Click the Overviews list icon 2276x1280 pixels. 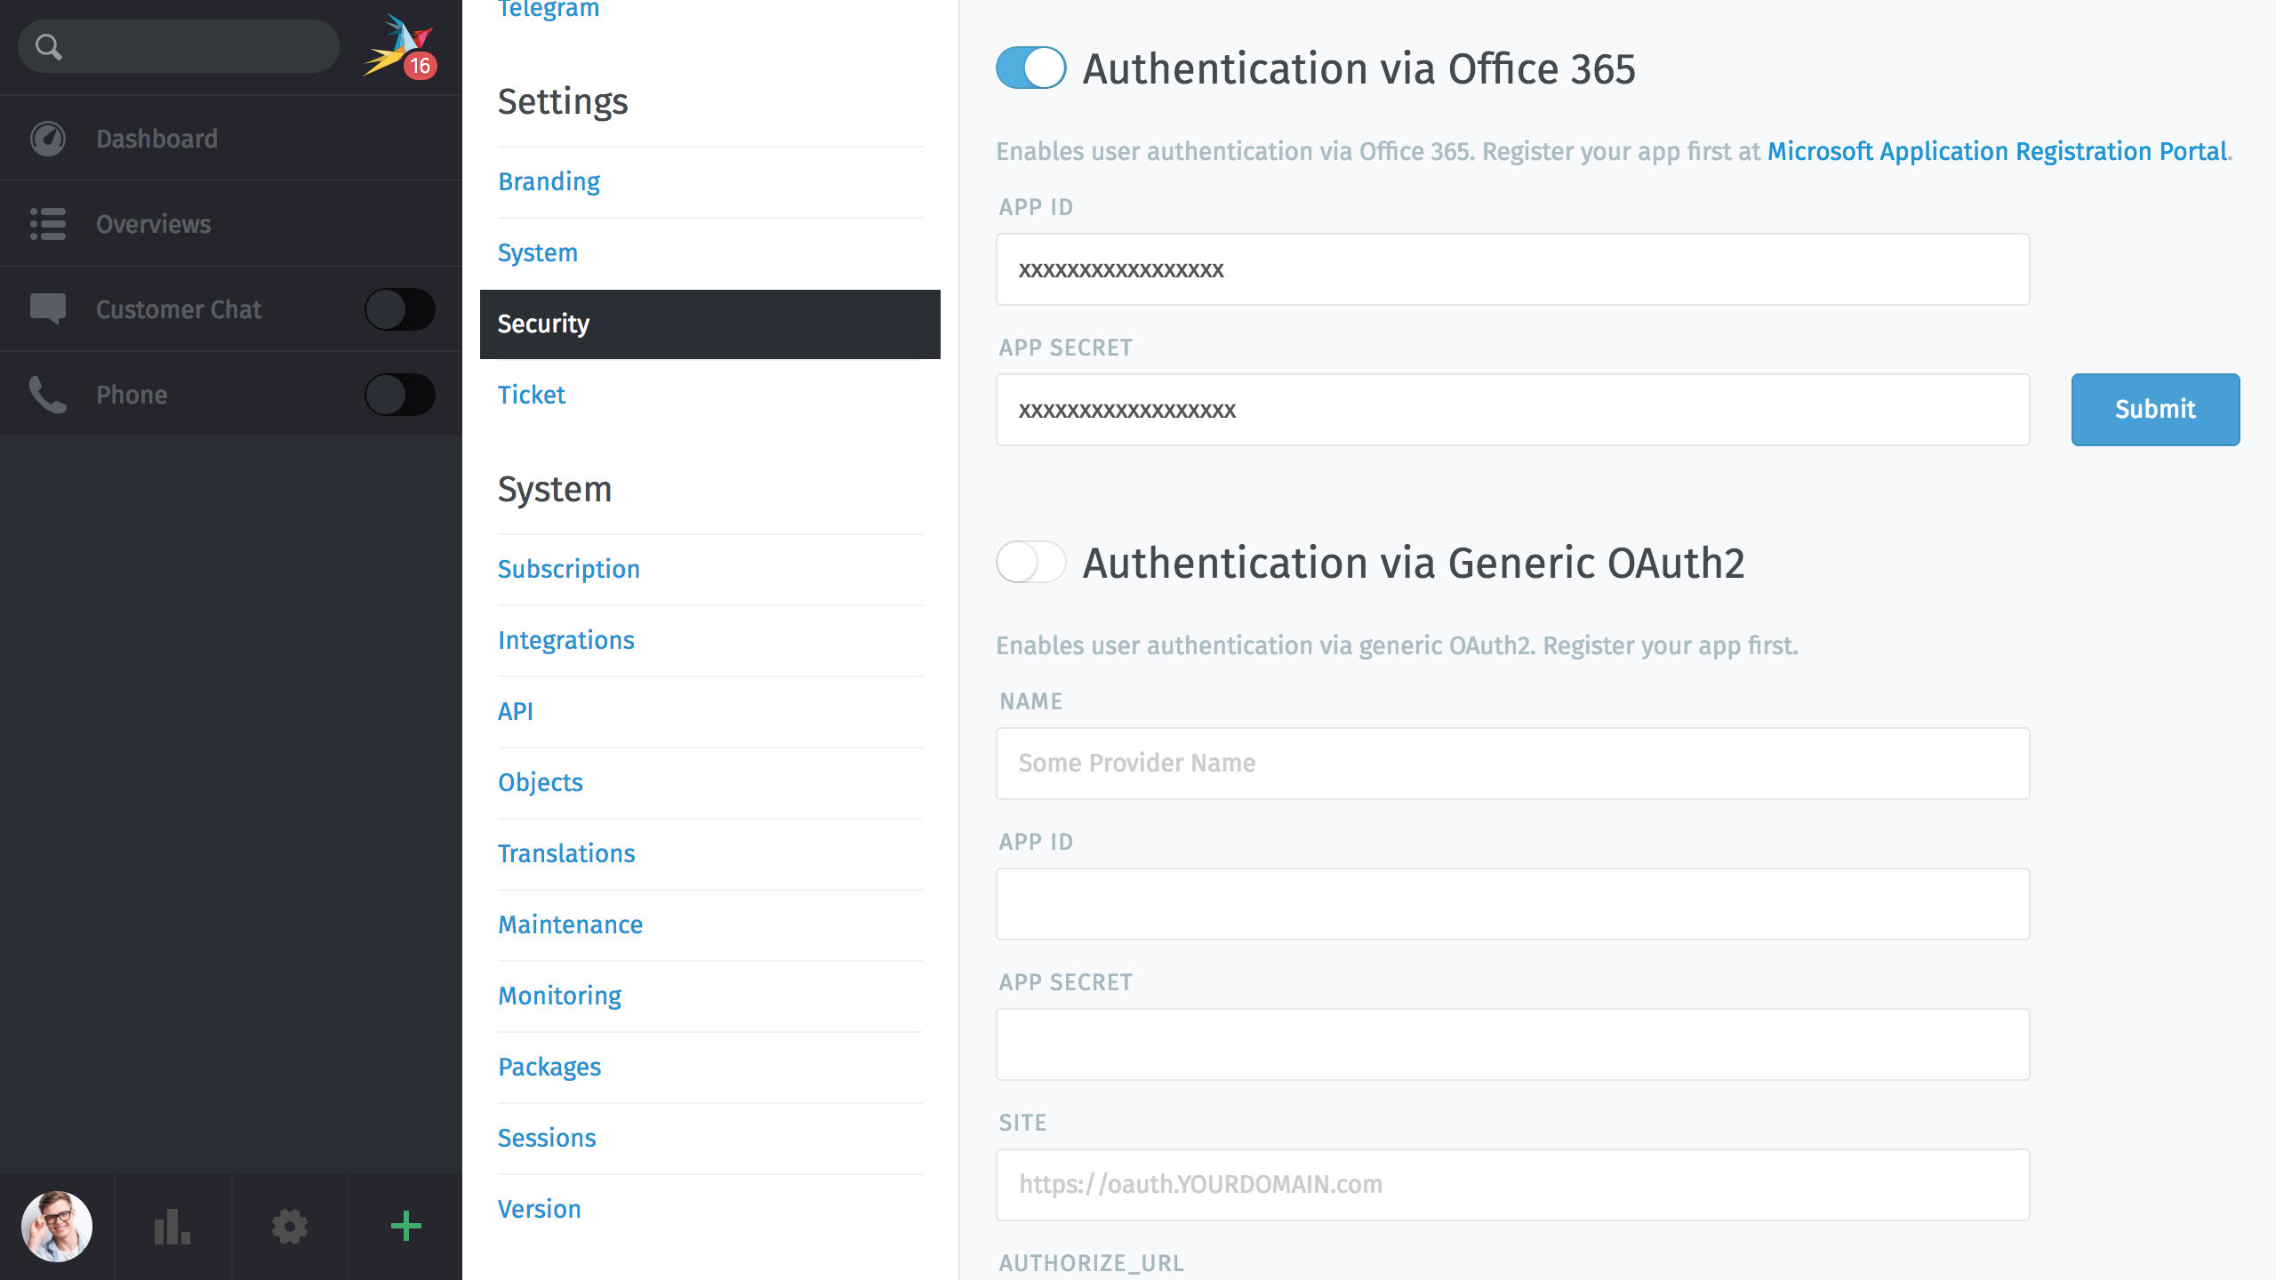pyautogui.click(x=48, y=224)
